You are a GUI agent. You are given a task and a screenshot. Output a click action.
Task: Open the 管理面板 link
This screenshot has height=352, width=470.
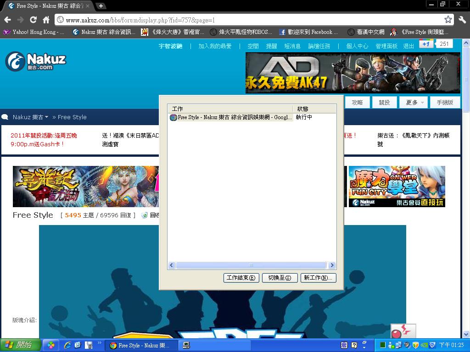[x=386, y=46]
